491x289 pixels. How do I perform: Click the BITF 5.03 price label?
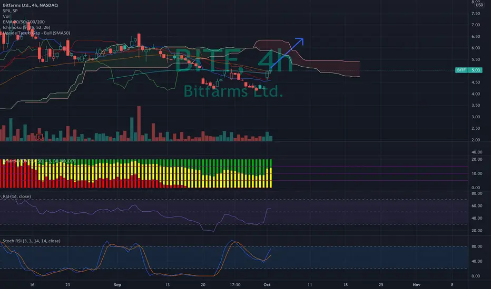coord(469,70)
